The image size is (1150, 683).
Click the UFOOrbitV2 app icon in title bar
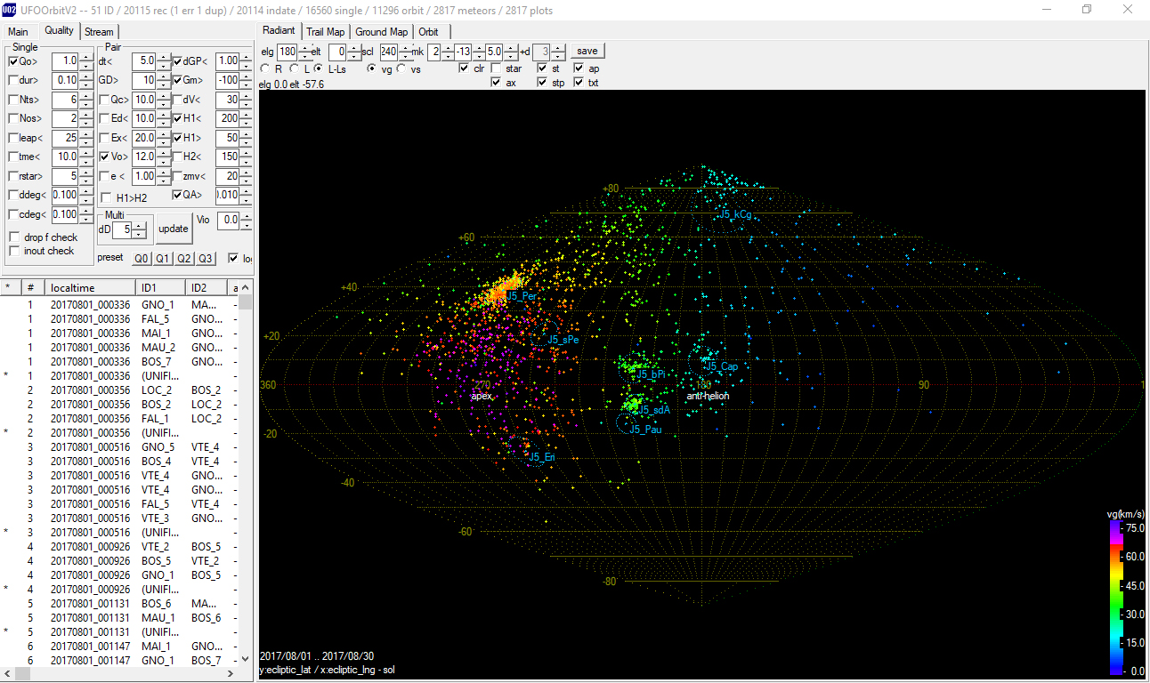click(10, 9)
